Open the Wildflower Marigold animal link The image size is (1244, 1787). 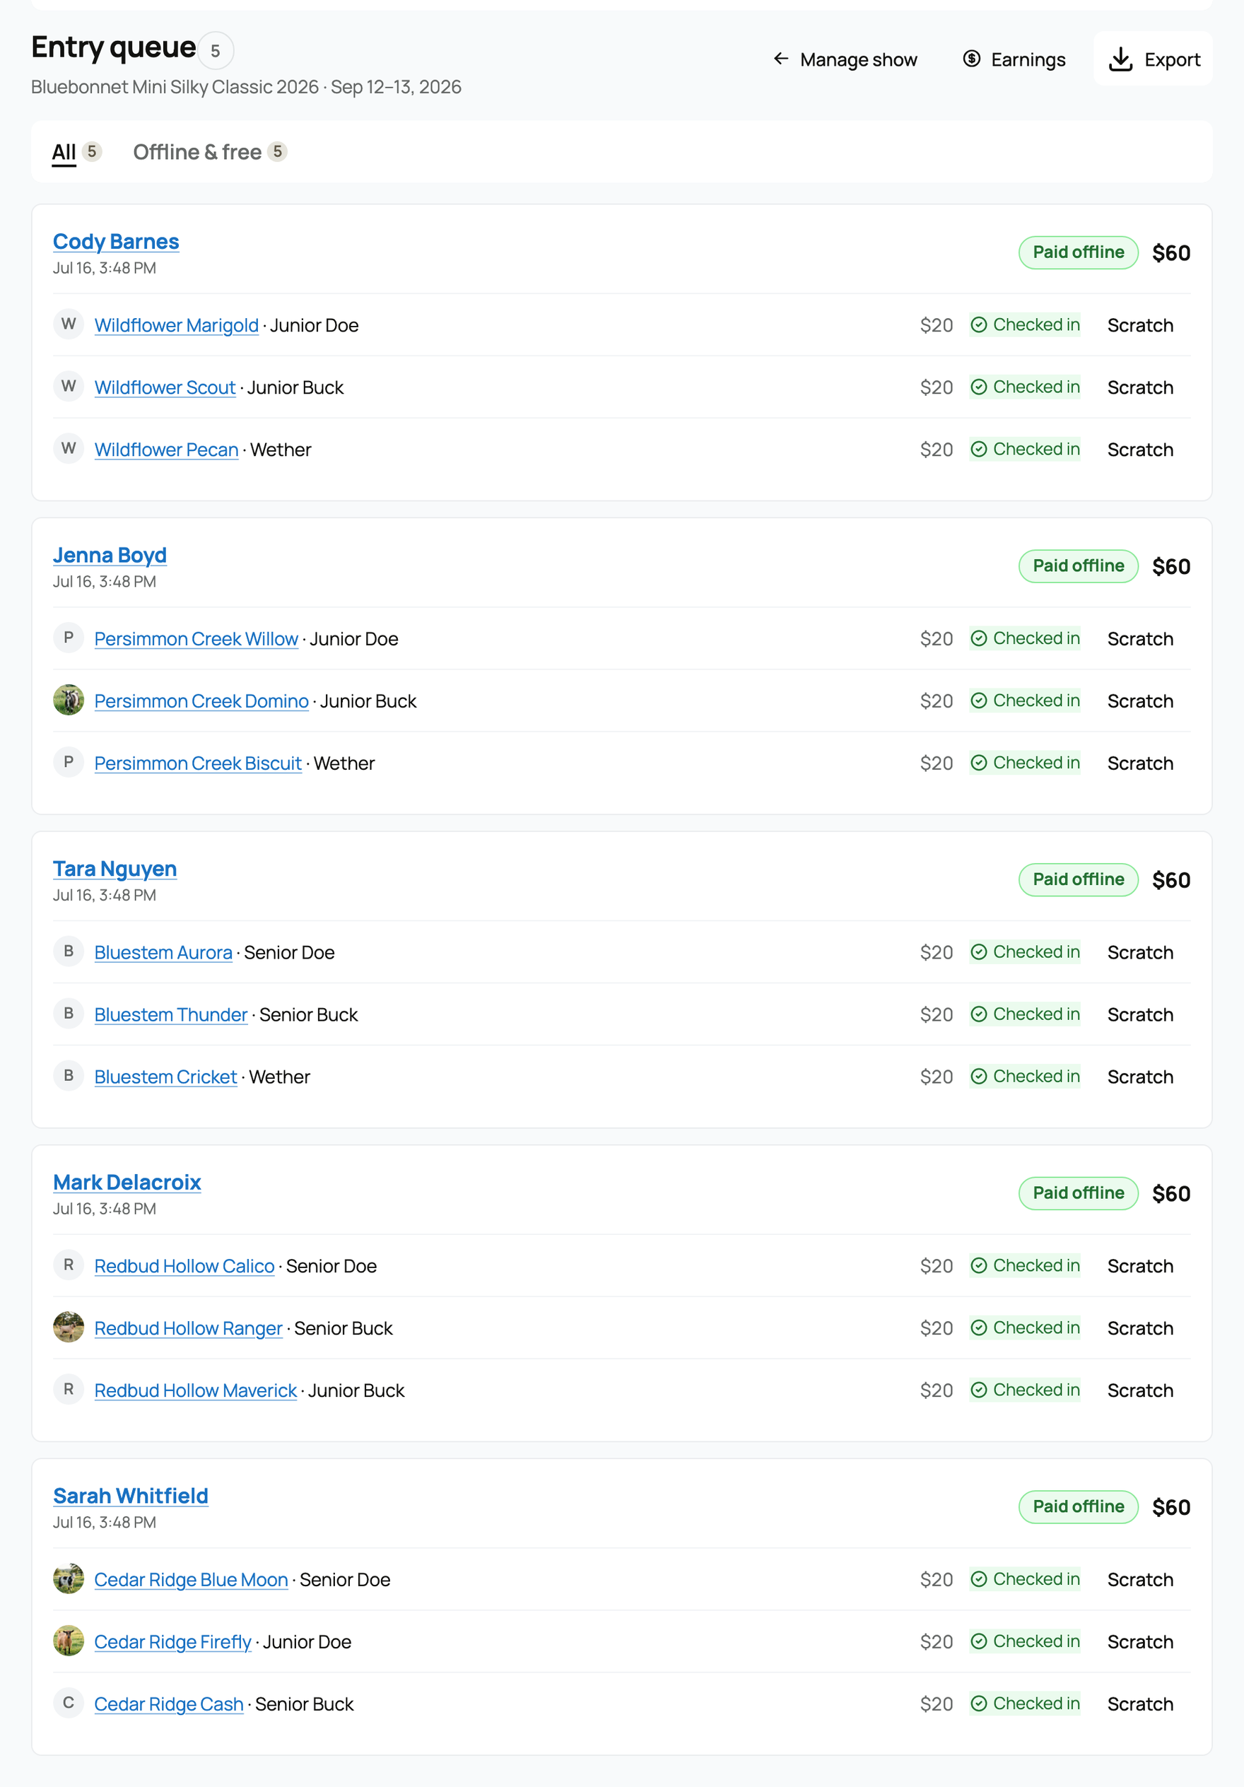point(177,325)
